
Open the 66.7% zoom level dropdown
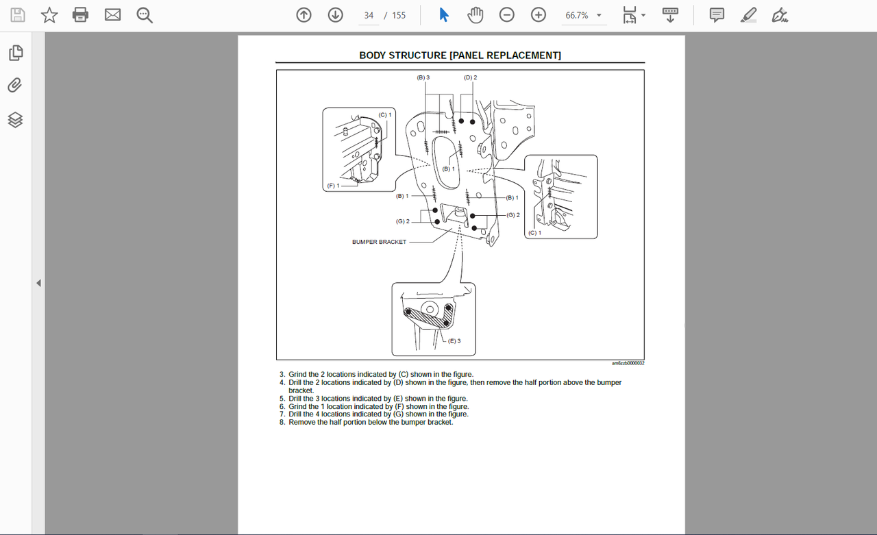tap(584, 15)
